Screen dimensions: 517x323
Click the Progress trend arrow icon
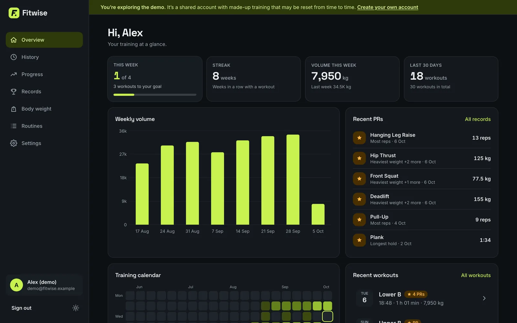click(14, 74)
